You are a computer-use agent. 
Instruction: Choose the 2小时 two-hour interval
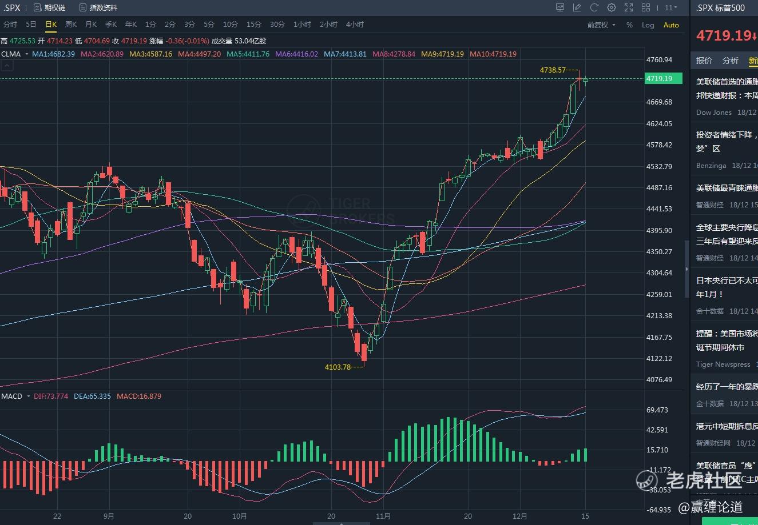[328, 25]
